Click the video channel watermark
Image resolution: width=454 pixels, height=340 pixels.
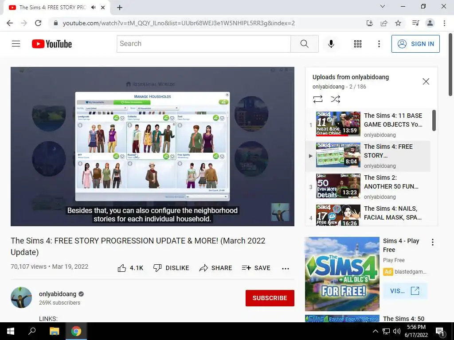(x=280, y=212)
